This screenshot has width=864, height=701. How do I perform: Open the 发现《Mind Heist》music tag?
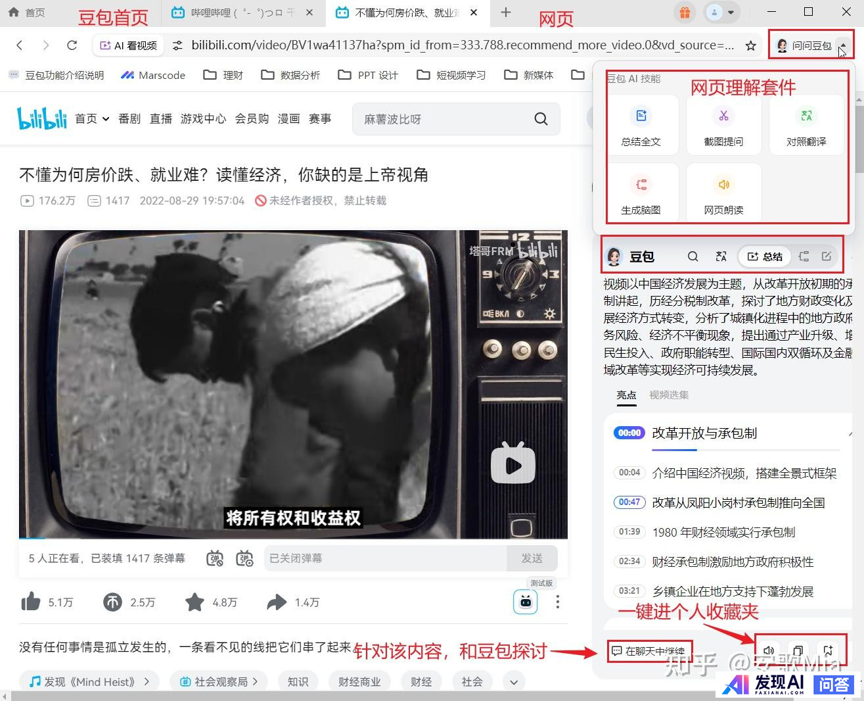(89, 682)
